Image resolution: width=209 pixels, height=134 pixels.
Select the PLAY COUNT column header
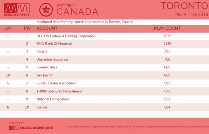pos(167,28)
